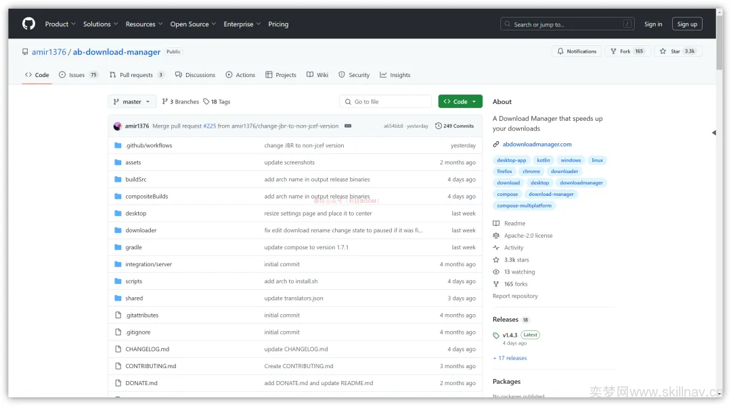
Task: Click amir1376 avatar in latest commit row
Action: tap(118, 126)
